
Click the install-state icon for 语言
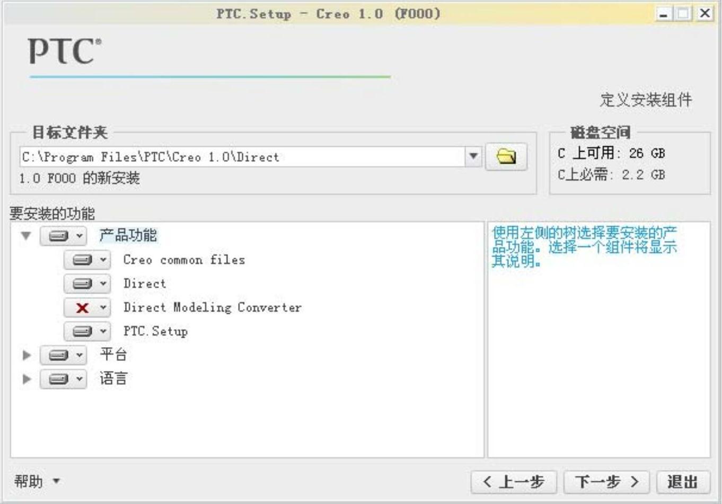click(58, 379)
